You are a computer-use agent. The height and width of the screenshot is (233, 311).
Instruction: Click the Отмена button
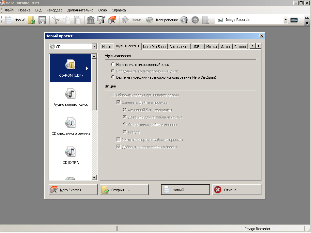(237, 190)
